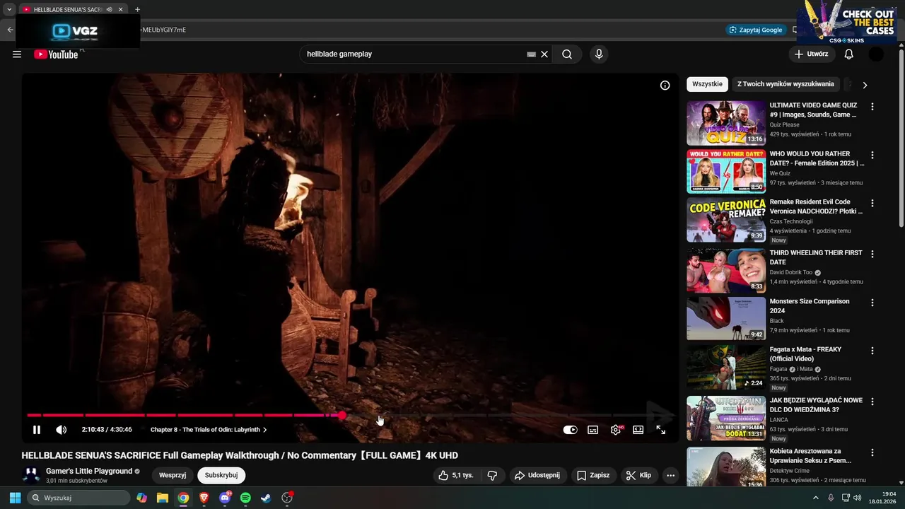Image resolution: width=905 pixels, height=509 pixels.
Task: Show hidden system tray icons
Action: pos(816,498)
